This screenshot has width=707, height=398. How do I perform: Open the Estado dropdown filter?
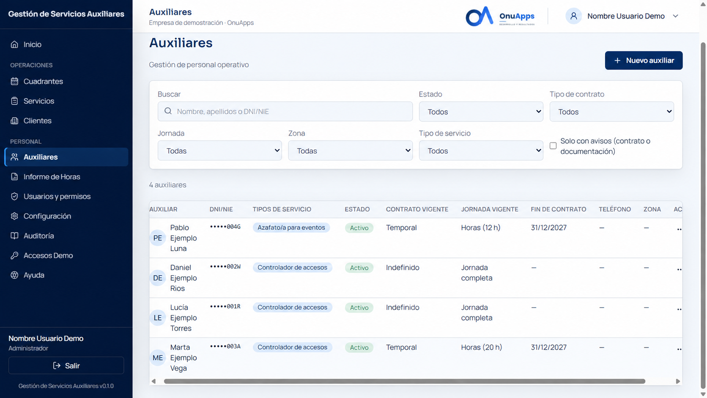pyautogui.click(x=481, y=112)
